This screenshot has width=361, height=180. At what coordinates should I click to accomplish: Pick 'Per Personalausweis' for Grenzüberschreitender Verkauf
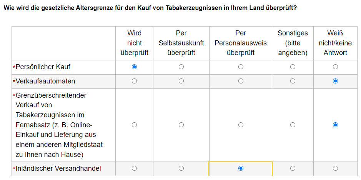coord(241,125)
